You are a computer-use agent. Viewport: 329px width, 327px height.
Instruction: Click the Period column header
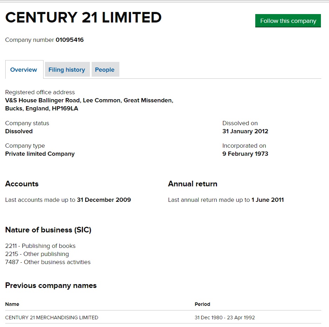point(202,304)
